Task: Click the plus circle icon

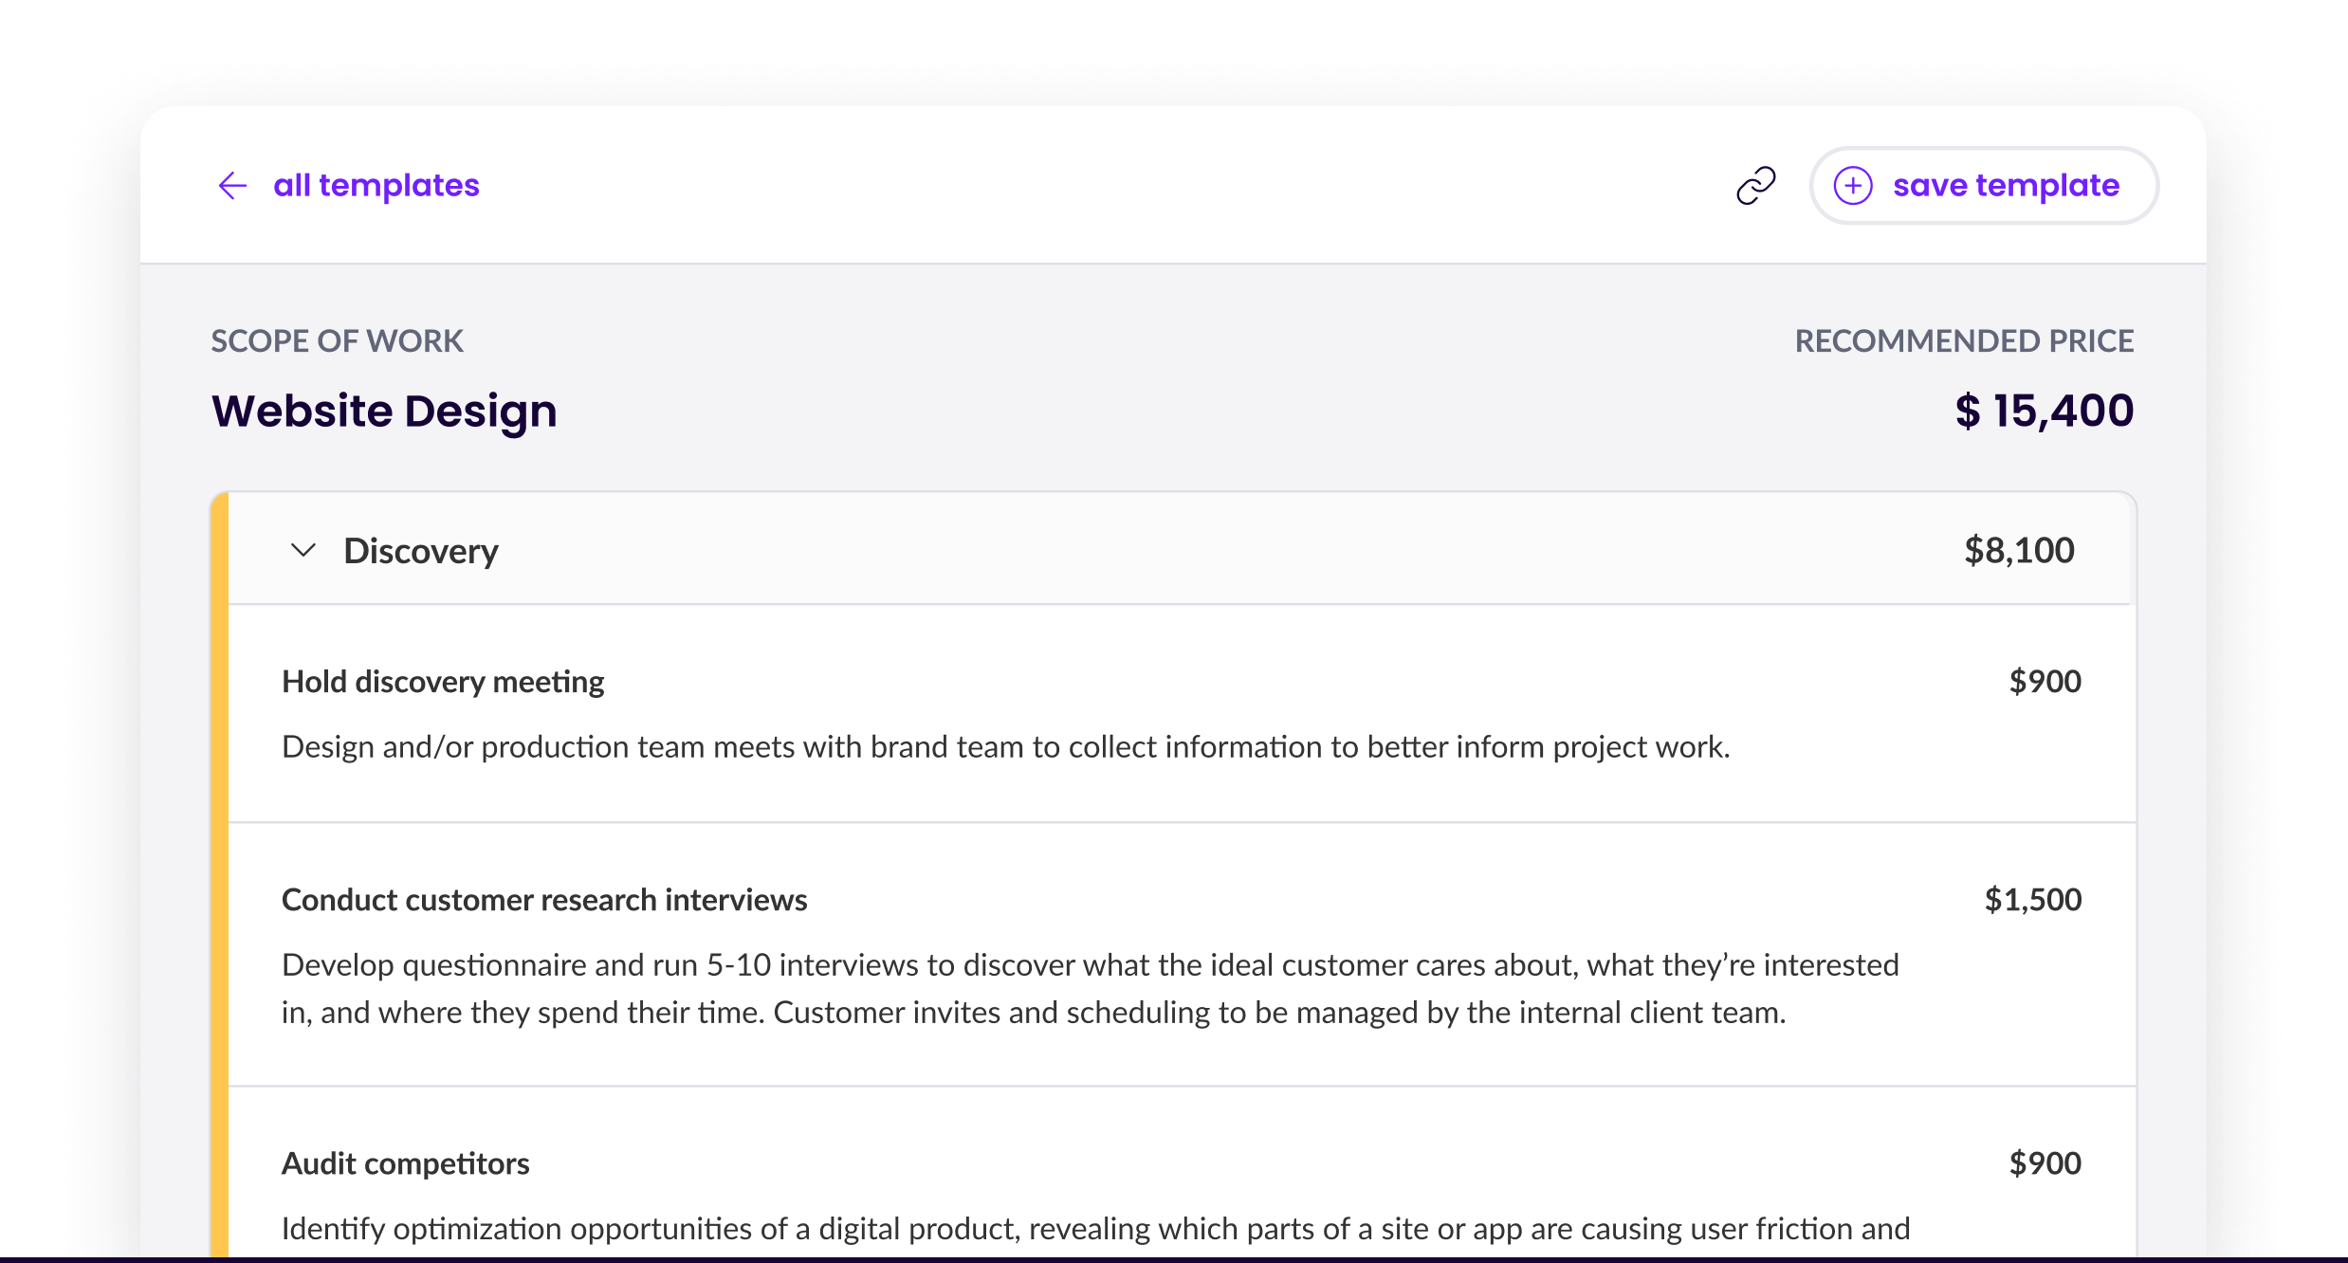Action: coord(1852,186)
